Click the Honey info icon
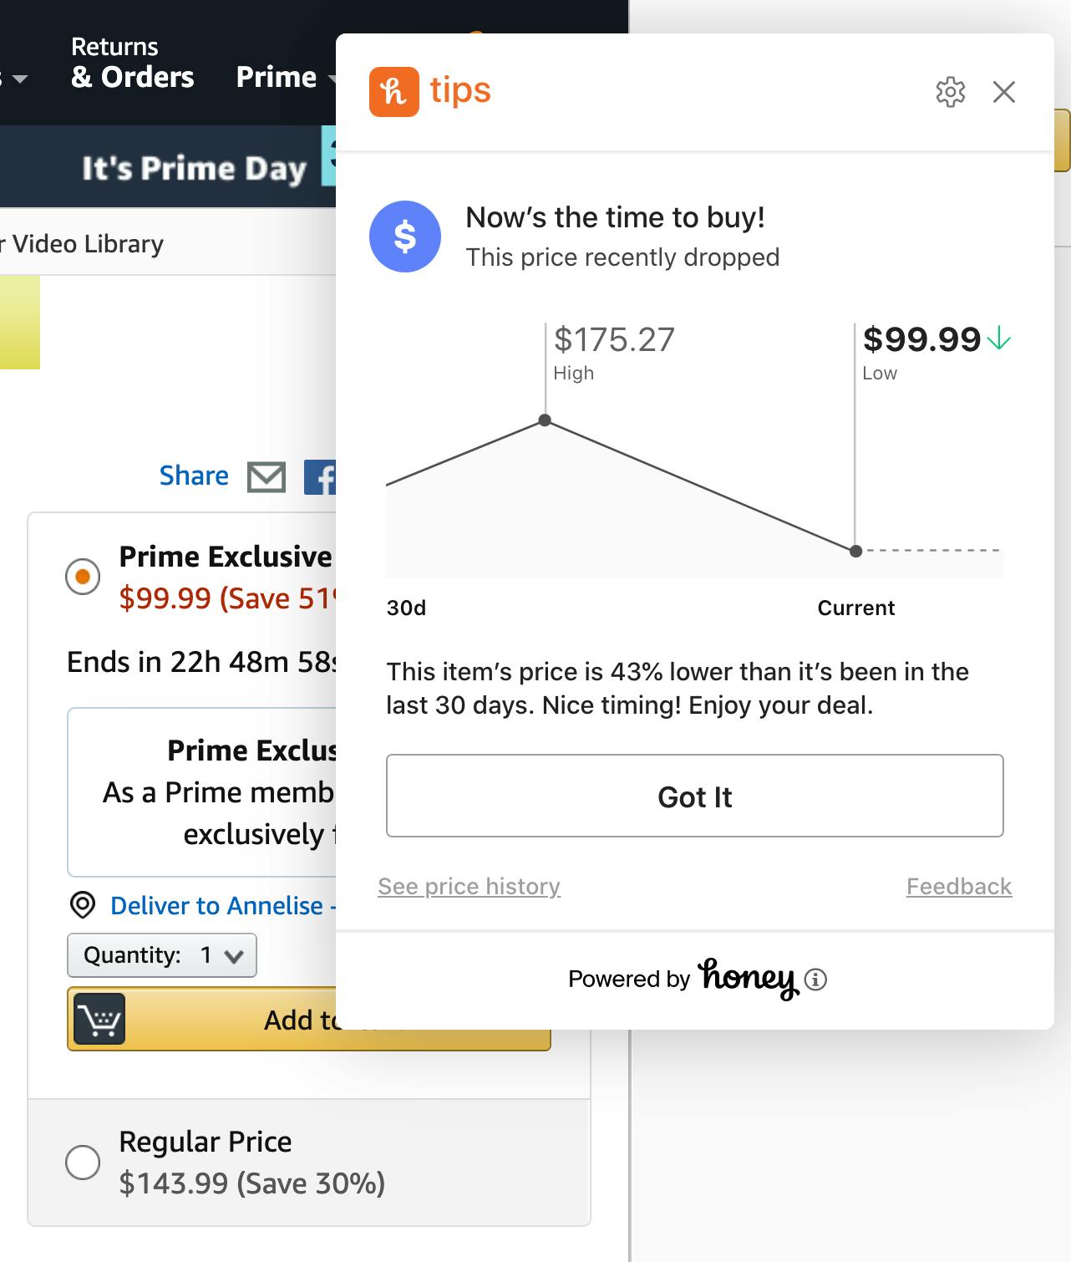The width and height of the screenshot is (1071, 1262). coord(815,980)
